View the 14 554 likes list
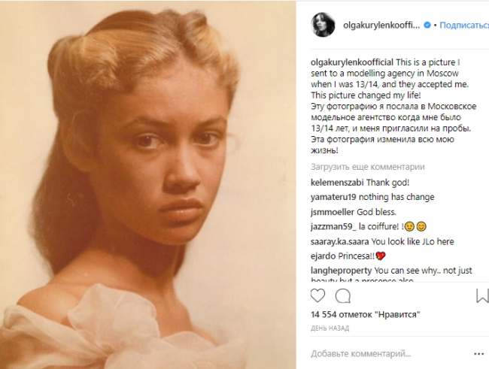 coord(364,314)
